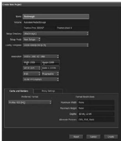
Task: Open the Progressive scan mode dropdown
Action: click(50, 74)
